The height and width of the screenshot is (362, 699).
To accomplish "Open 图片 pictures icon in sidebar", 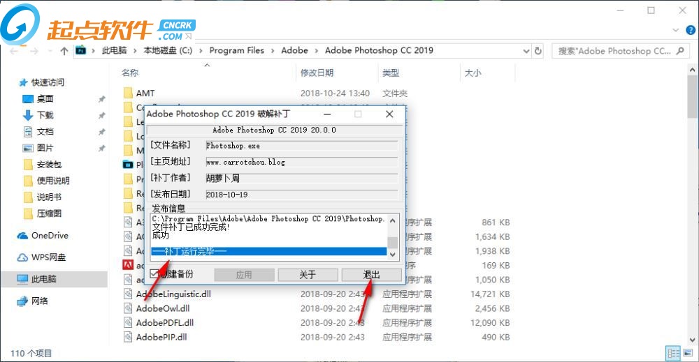I will coord(28,148).
